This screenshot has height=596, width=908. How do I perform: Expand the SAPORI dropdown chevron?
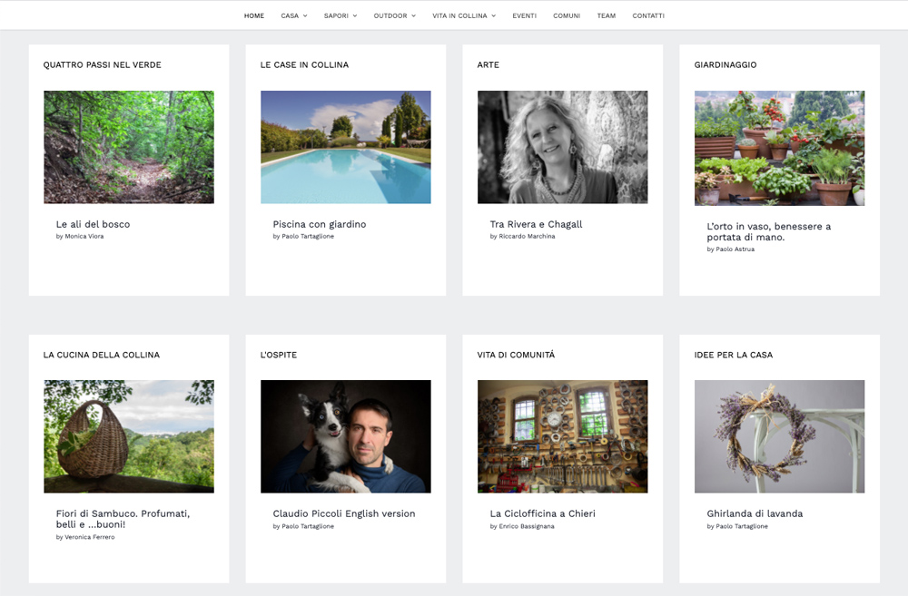[x=355, y=15]
